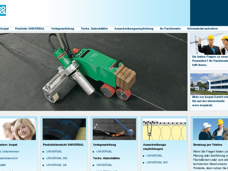
Task: Open the Ihr Fachberater menu item
Action: click(x=170, y=29)
